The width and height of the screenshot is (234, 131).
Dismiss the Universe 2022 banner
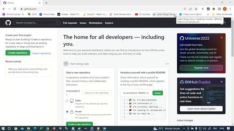[222, 37]
